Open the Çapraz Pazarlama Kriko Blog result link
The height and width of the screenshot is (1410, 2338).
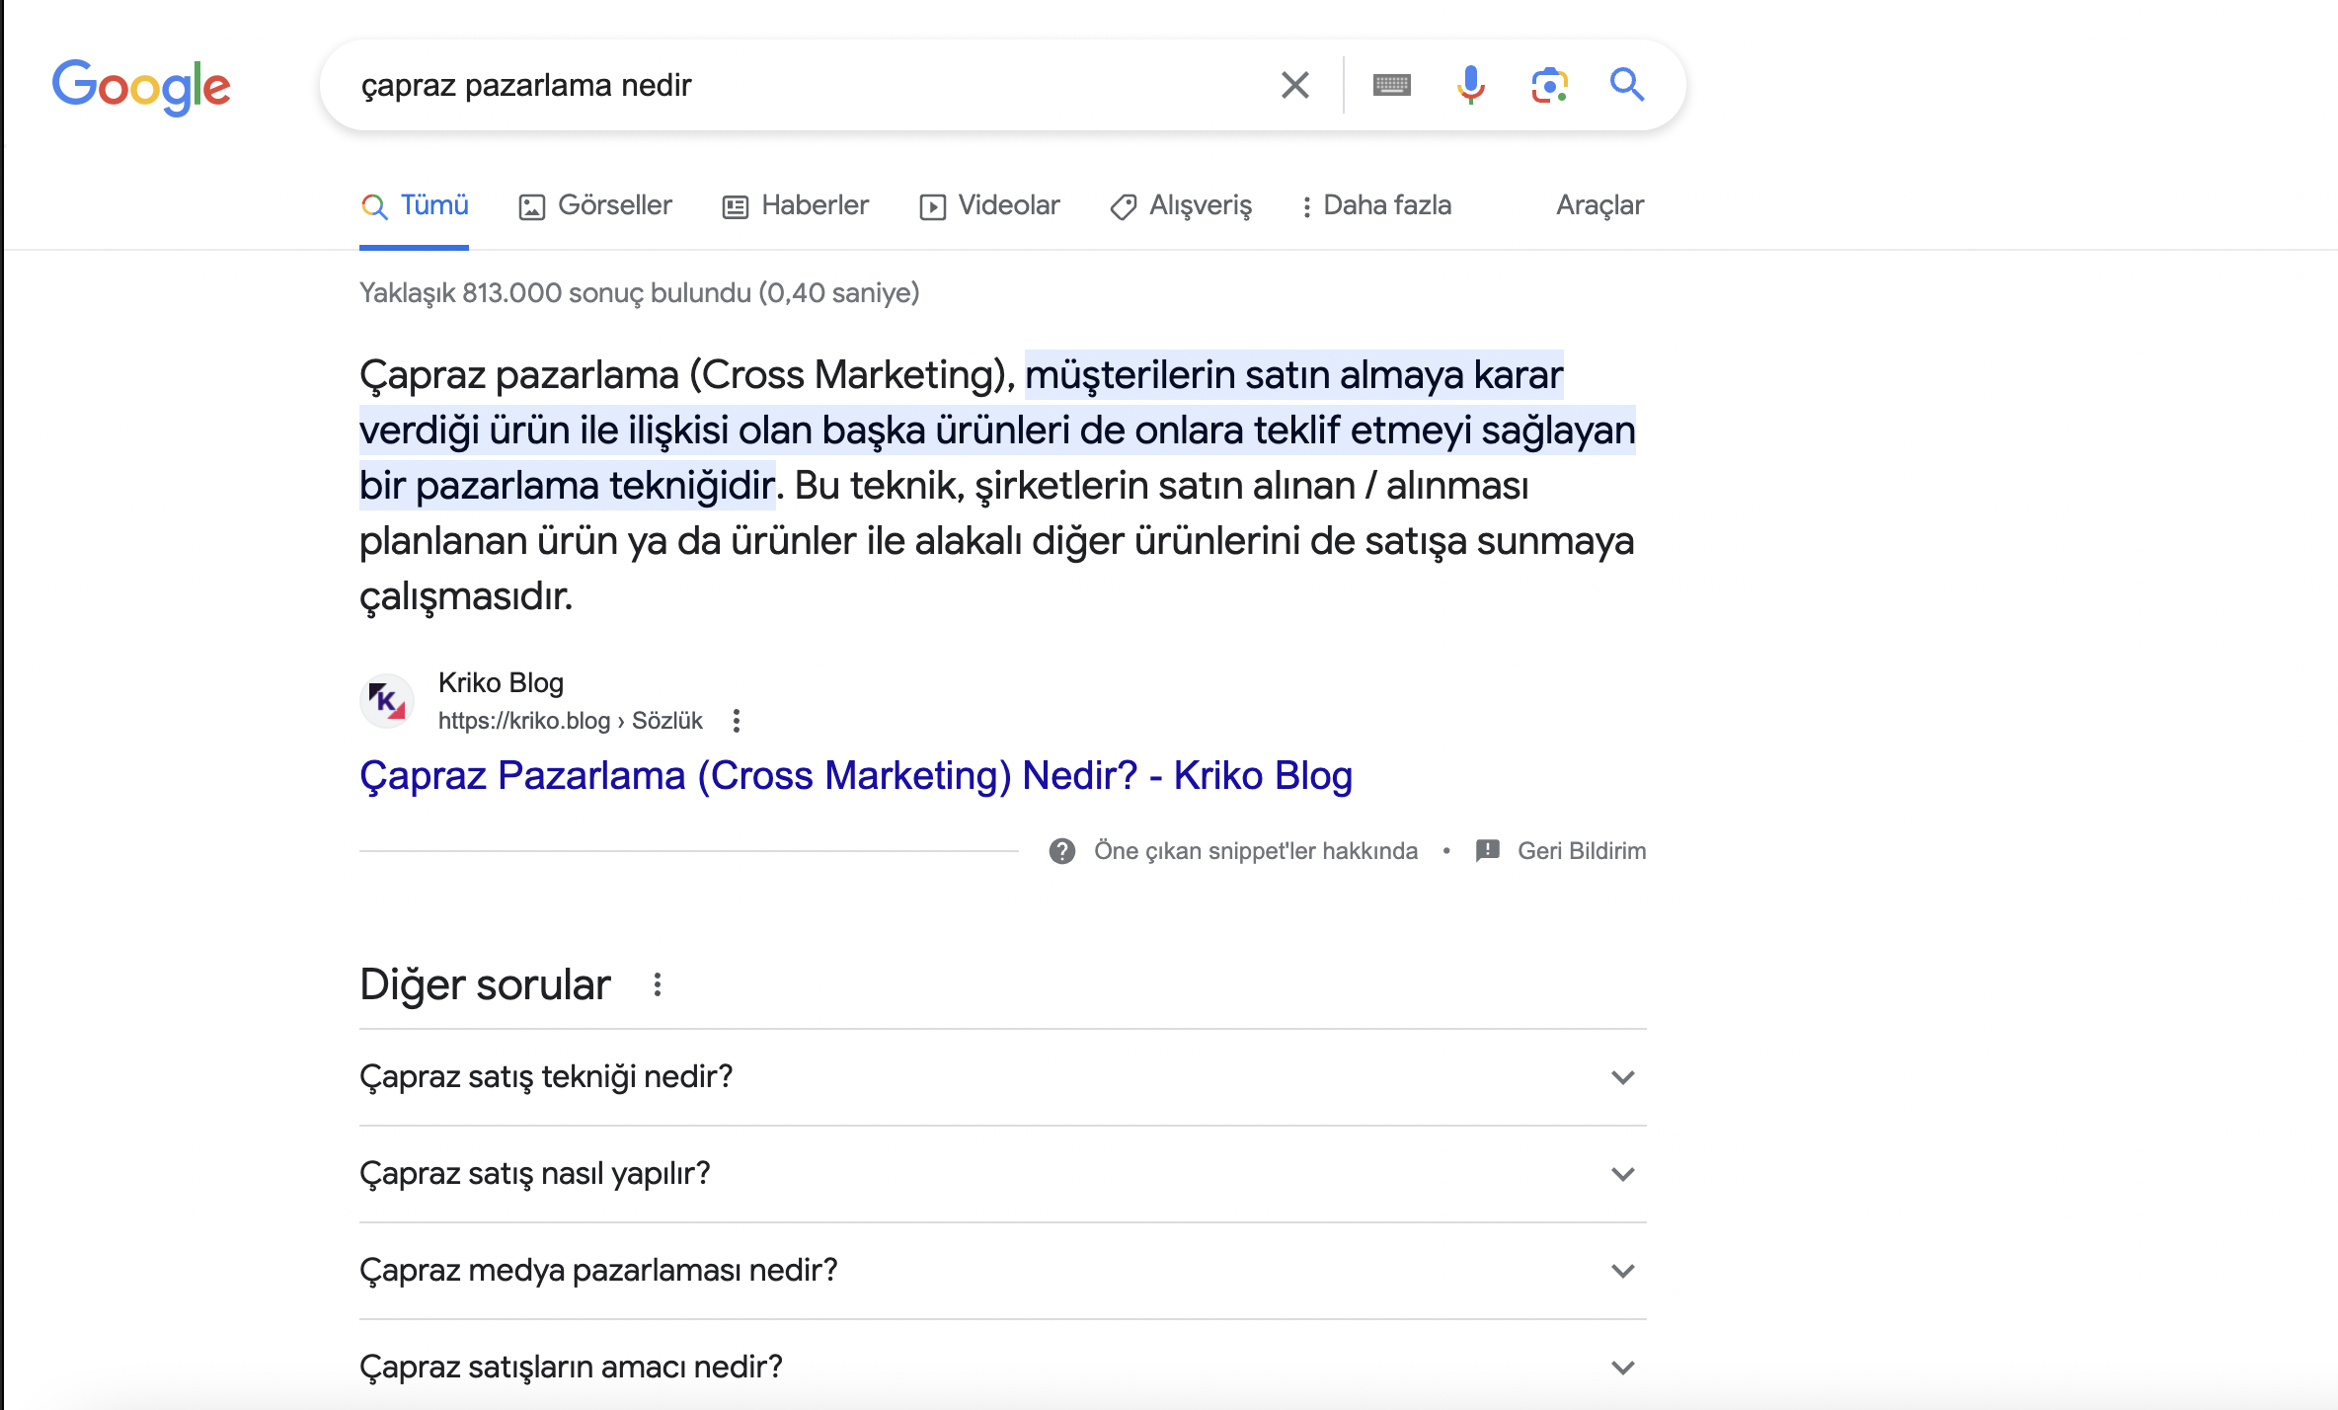[x=855, y=776]
